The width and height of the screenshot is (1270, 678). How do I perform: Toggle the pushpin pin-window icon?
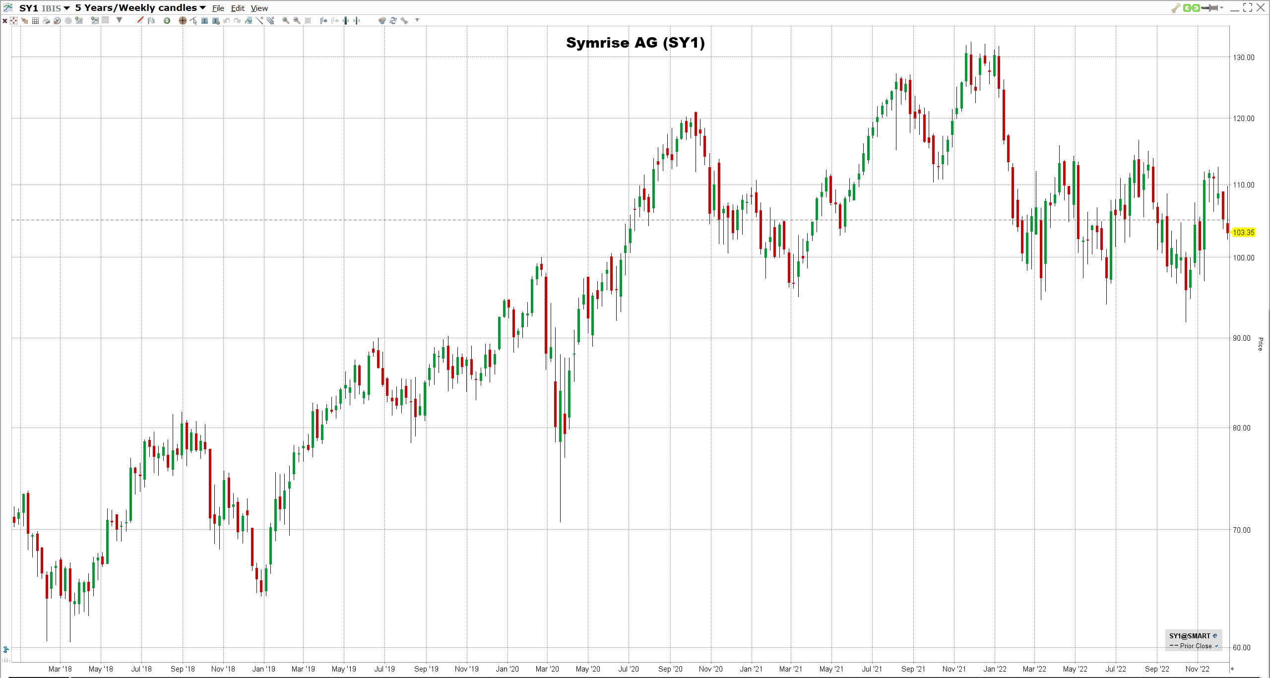pyautogui.click(x=1209, y=7)
